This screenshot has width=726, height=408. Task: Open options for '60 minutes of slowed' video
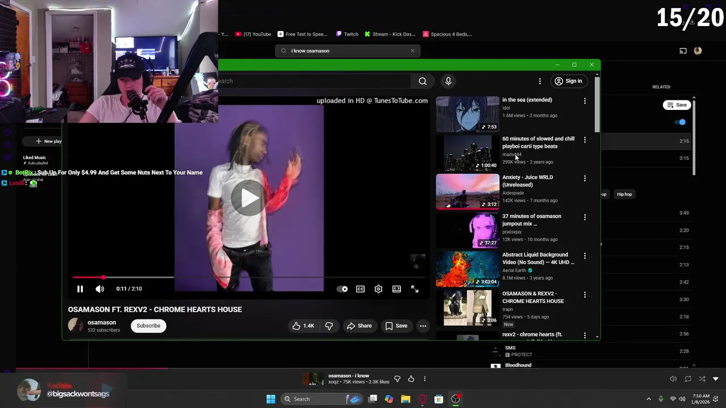(585, 139)
